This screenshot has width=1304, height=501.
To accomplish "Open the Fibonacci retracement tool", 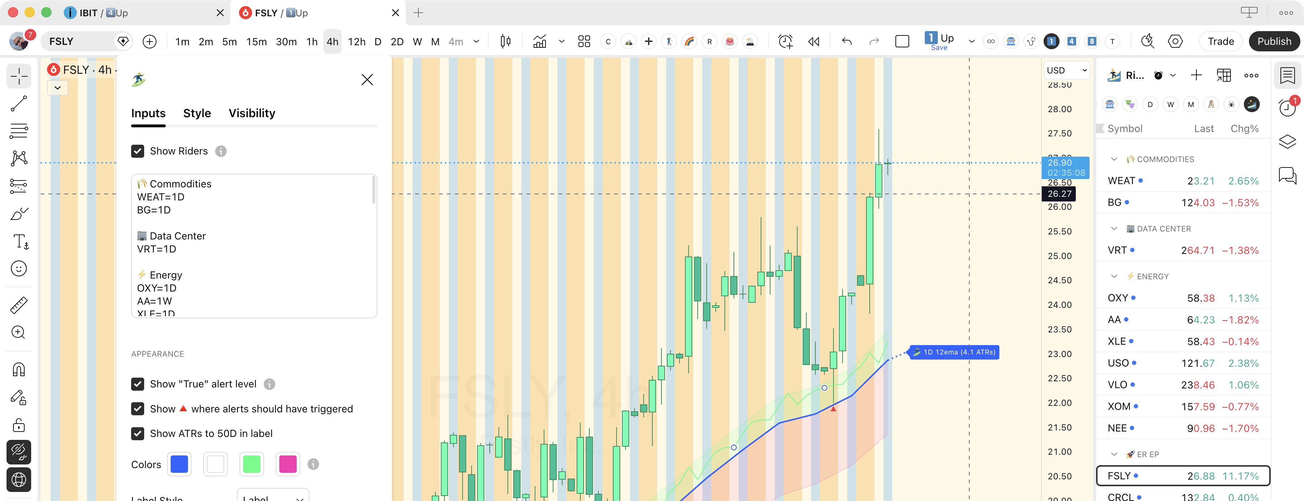I will pos(19,131).
